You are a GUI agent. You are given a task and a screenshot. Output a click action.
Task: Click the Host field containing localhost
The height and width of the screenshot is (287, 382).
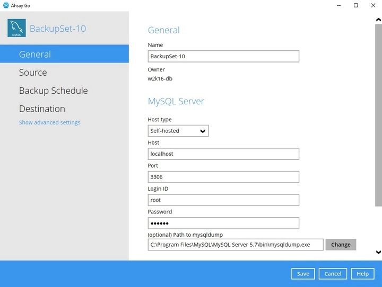pos(223,154)
